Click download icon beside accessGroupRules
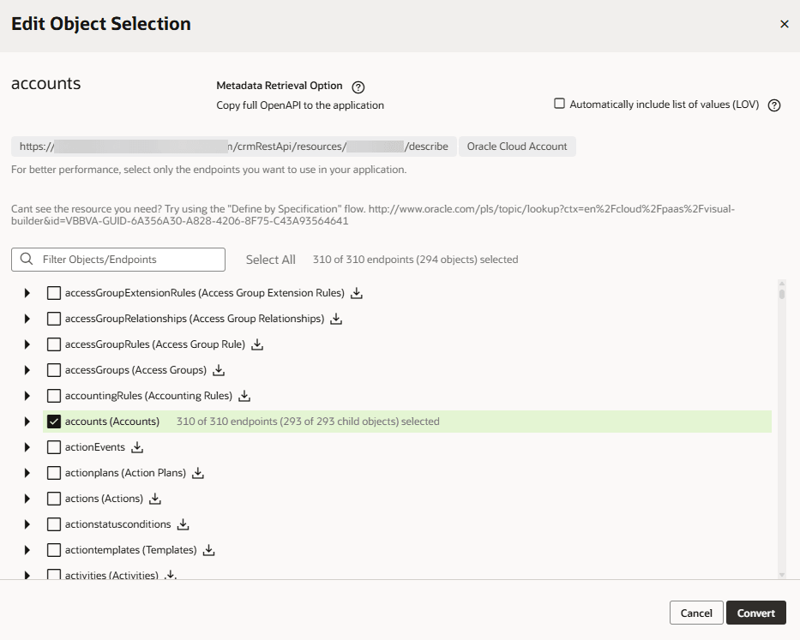Image resolution: width=800 pixels, height=640 pixels. coord(257,344)
